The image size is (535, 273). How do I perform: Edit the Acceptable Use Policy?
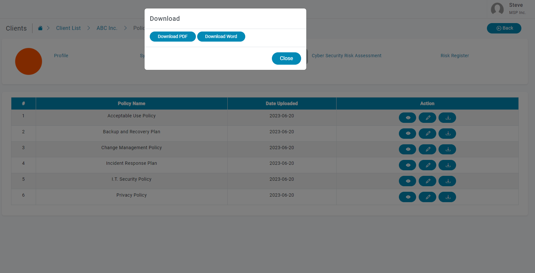point(427,118)
